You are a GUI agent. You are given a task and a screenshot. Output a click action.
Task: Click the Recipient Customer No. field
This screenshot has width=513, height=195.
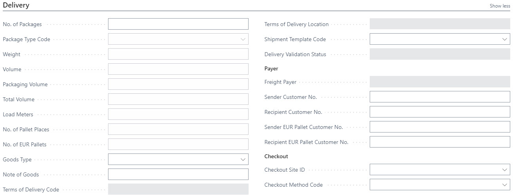440,112
